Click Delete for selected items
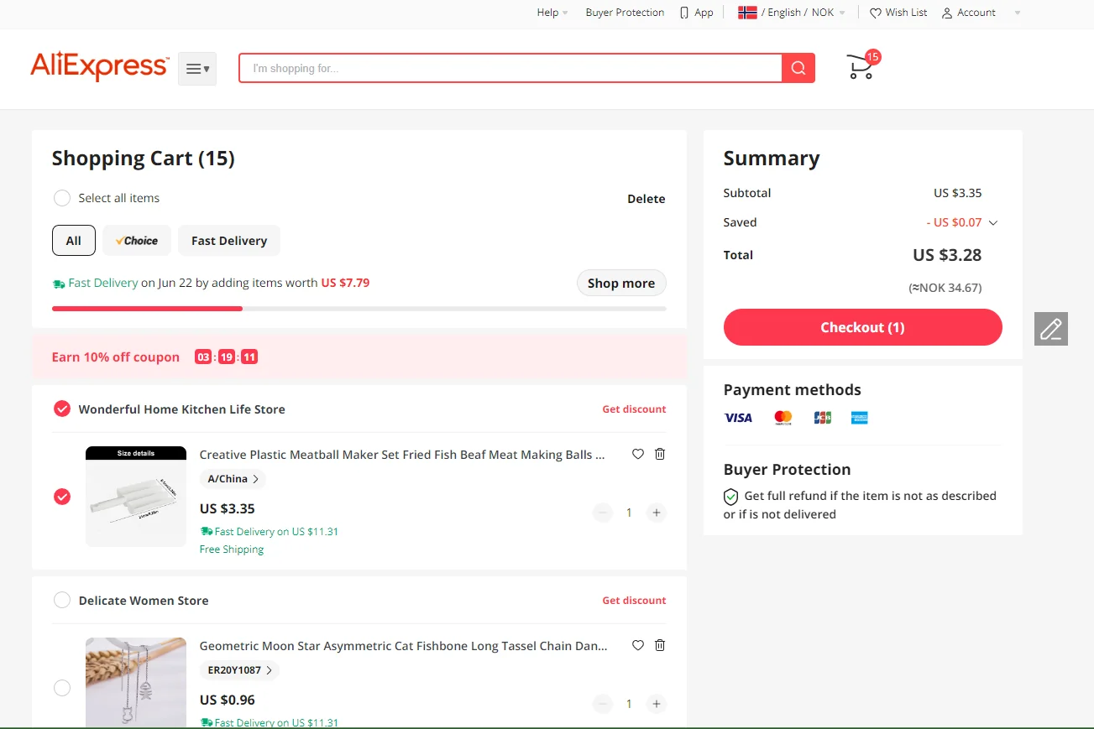 pos(646,199)
